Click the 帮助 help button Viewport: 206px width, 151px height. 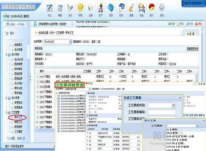[181, 24]
